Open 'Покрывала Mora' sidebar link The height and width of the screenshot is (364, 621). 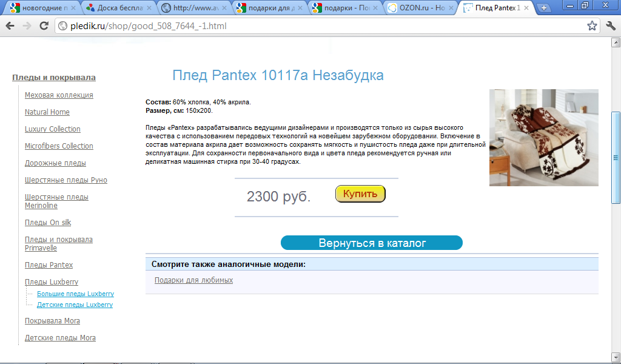[52, 321]
